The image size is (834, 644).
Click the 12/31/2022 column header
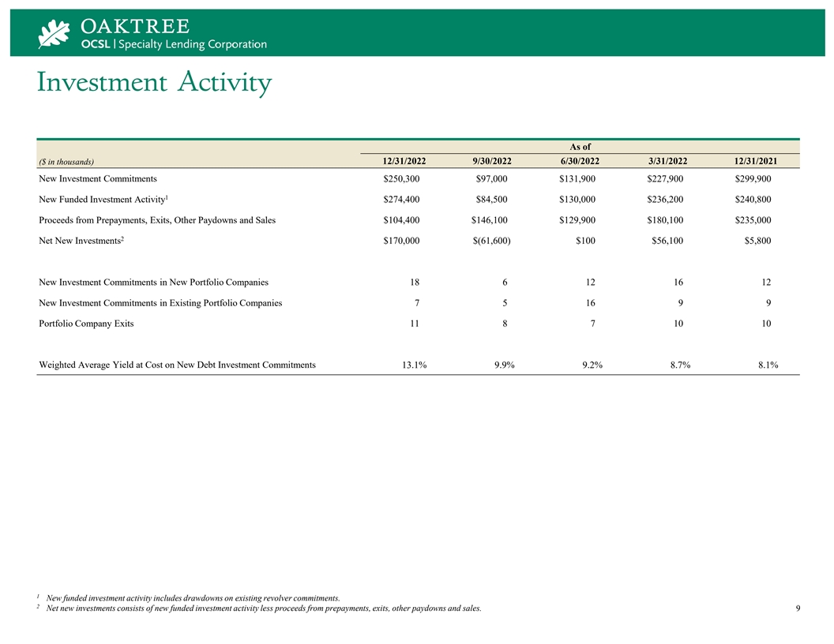[399, 161]
